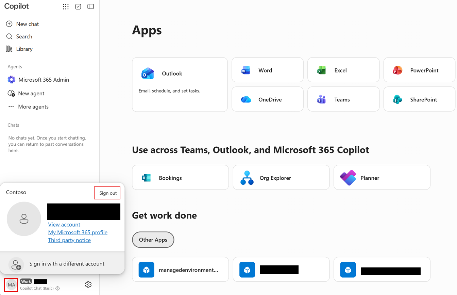Image resolution: width=457 pixels, height=295 pixels.
Task: Sign in with a different account
Action: click(62, 264)
